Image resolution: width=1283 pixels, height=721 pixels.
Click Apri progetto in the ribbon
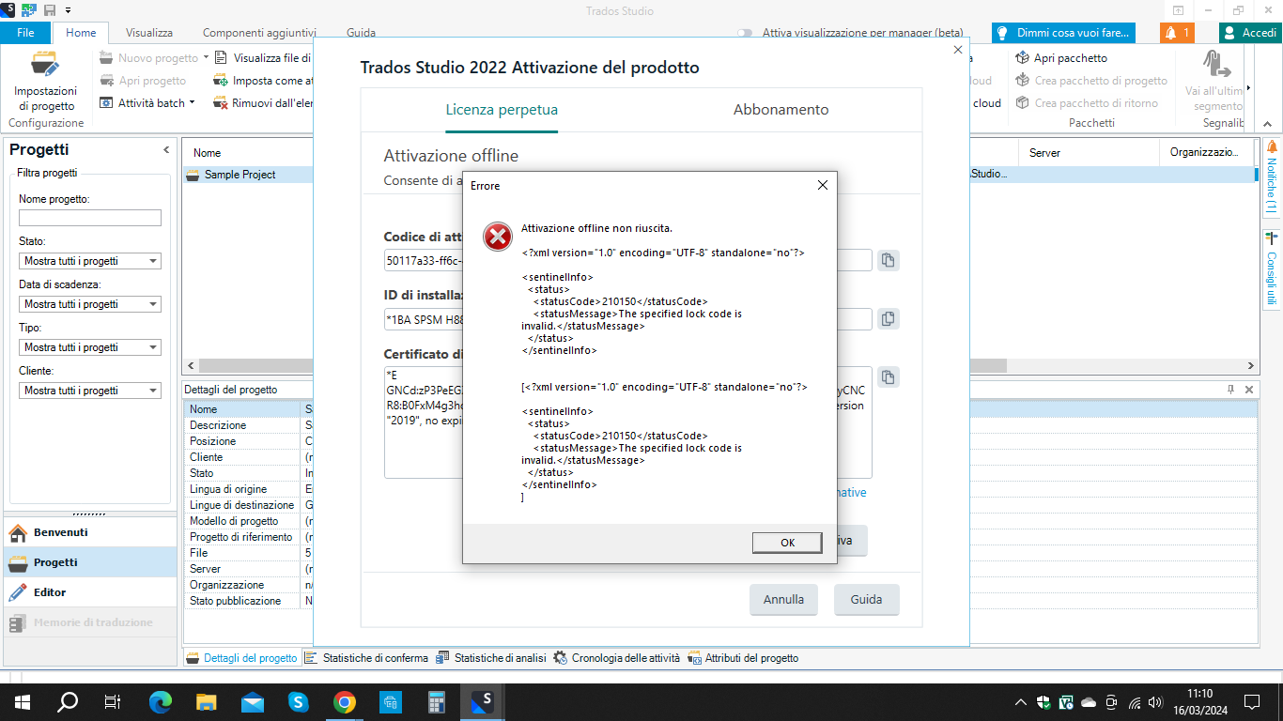click(144, 81)
